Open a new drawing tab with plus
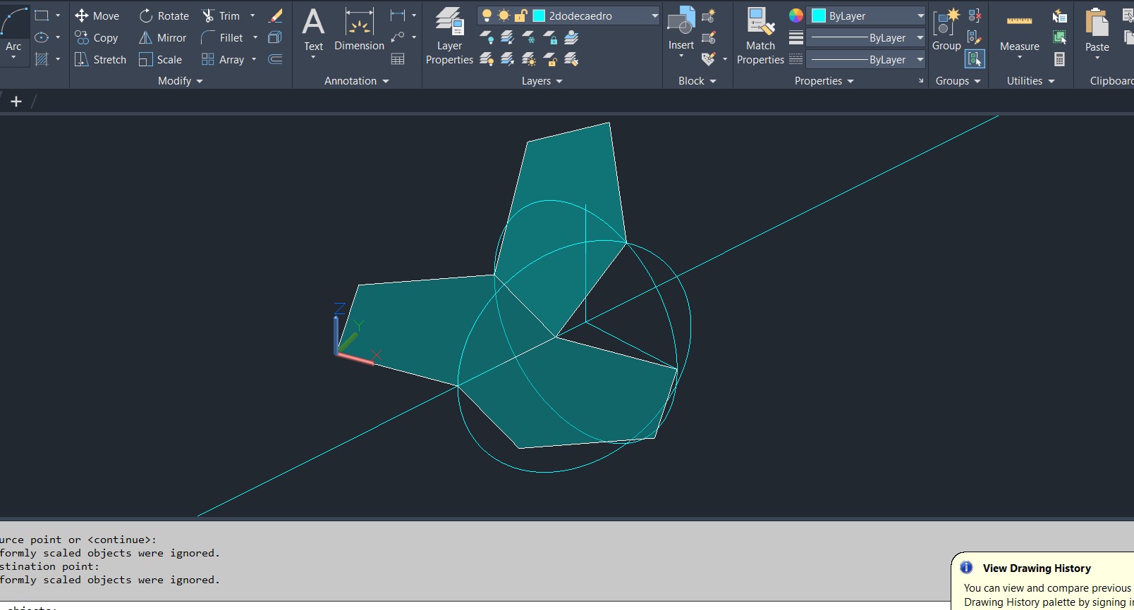The image size is (1134, 610). pos(16,101)
